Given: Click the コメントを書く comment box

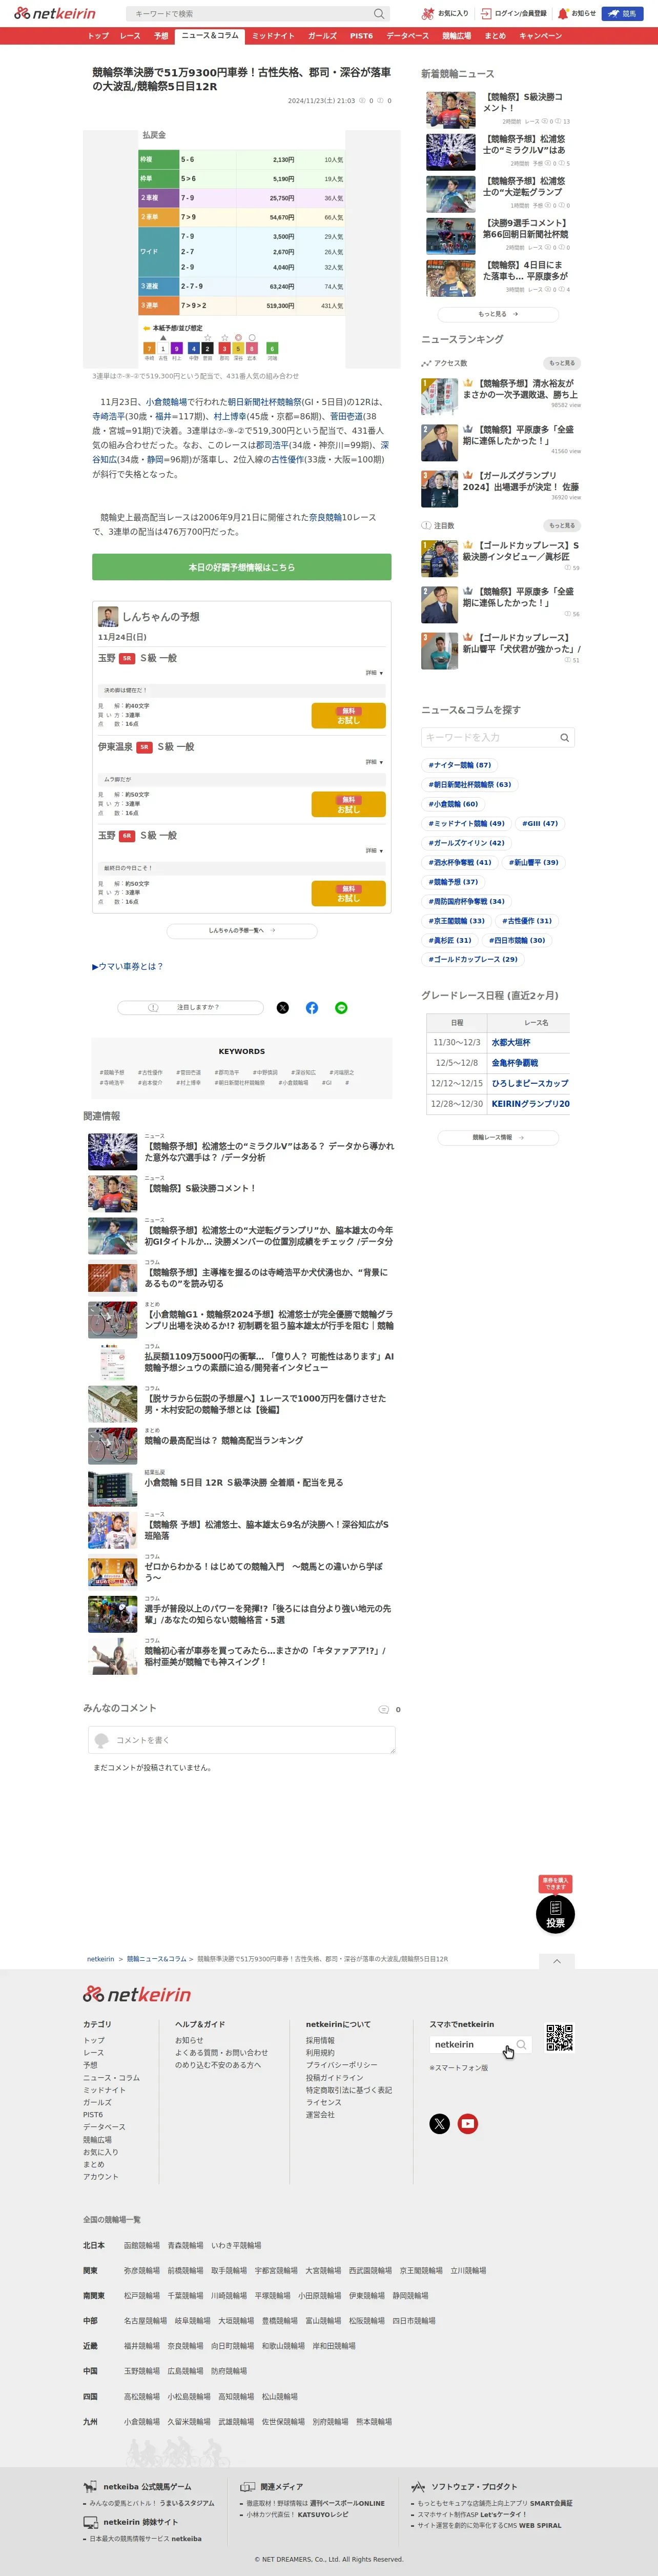Looking at the screenshot, I should pyautogui.click(x=241, y=1740).
